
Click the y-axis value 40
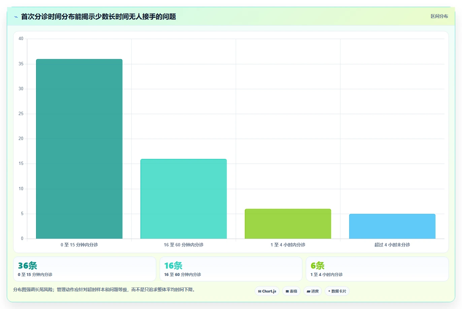click(21, 39)
